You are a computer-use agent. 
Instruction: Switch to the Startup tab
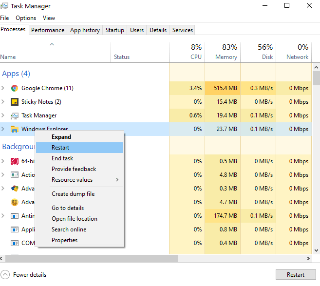click(x=114, y=30)
